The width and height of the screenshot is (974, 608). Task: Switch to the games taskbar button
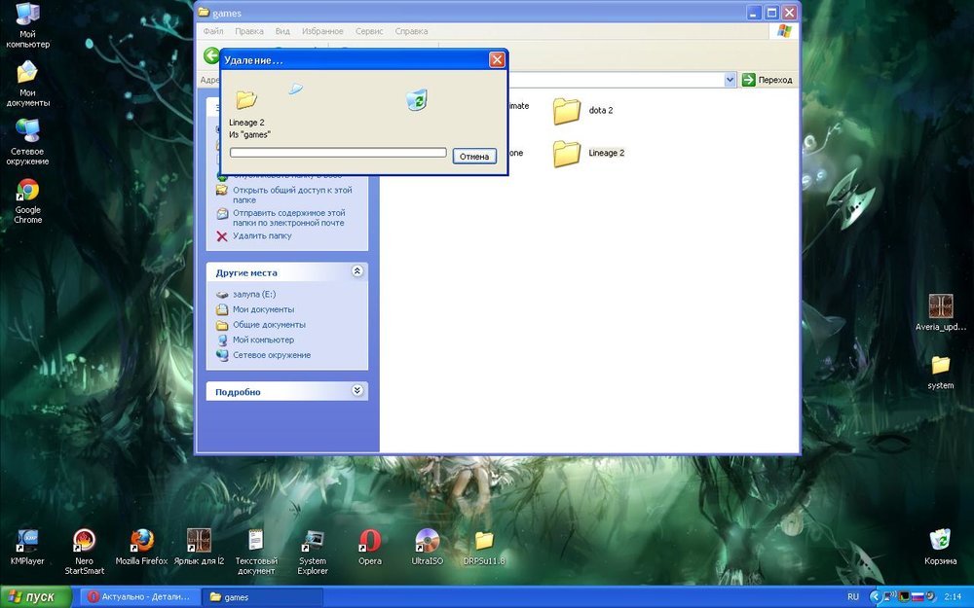click(x=263, y=597)
